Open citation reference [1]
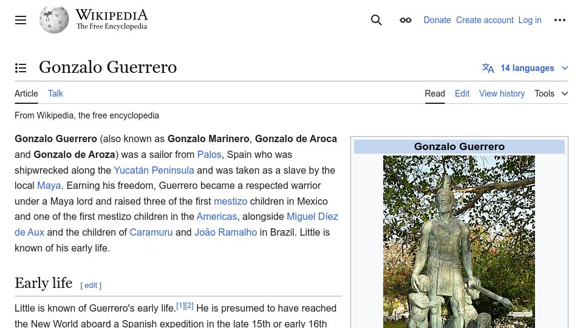Viewport: 583px width, 328px height. [180, 306]
